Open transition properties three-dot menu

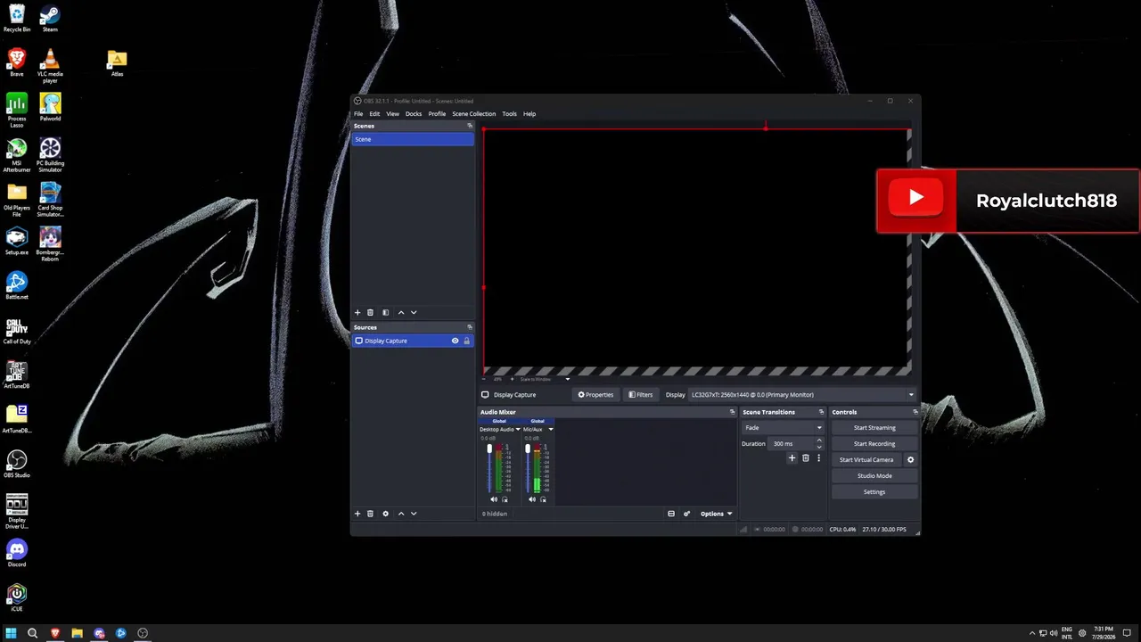point(818,458)
